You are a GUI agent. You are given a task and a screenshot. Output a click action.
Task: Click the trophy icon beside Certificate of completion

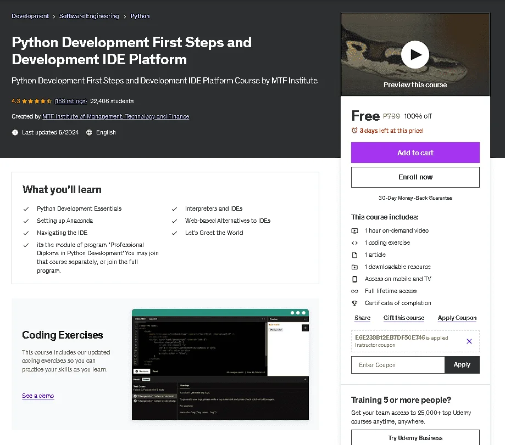coord(354,303)
